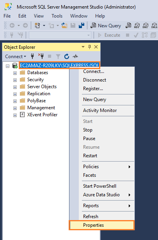Choose Facets in the context menu

click(102, 175)
